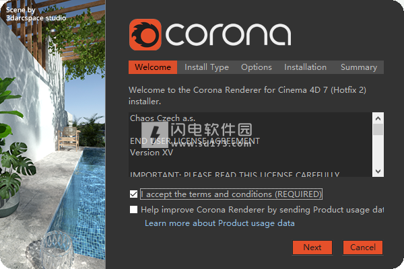The image size is (404, 269).
Task: Click the pool scene preview image
Action: 53,134
